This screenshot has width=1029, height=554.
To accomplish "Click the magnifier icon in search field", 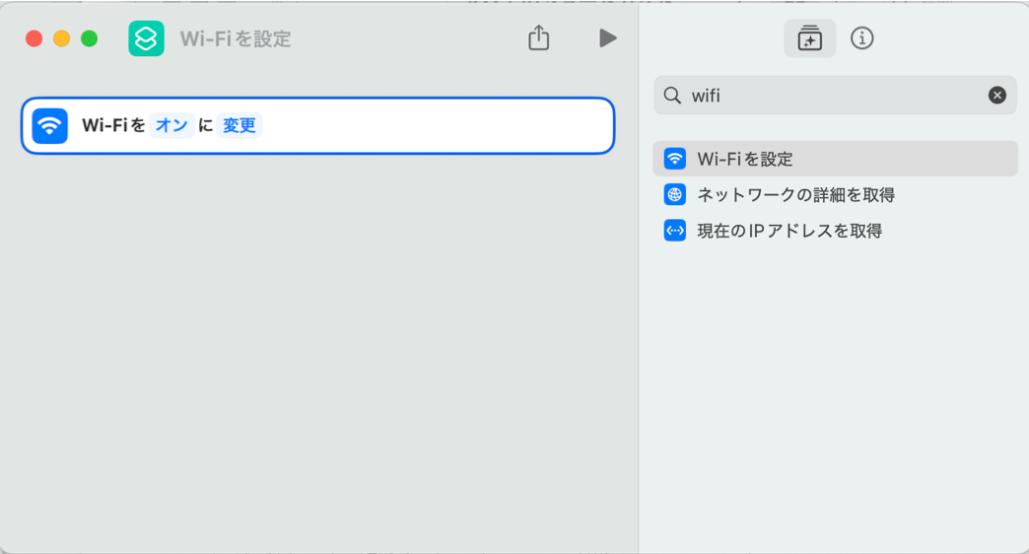I will pos(672,96).
